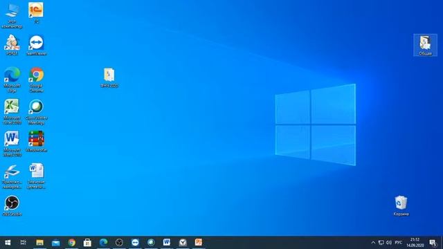This screenshot has height=249, width=443.
Task: Open the volume control tray icon
Action: point(389,243)
